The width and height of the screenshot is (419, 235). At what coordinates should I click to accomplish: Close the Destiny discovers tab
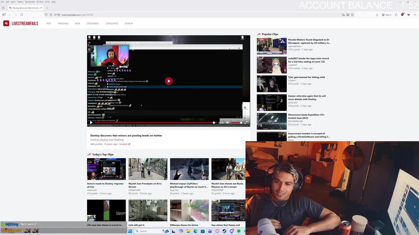(42, 8)
